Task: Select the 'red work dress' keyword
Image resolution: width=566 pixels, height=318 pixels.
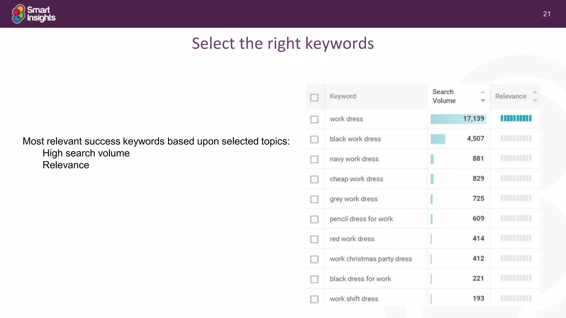Action: click(x=352, y=239)
